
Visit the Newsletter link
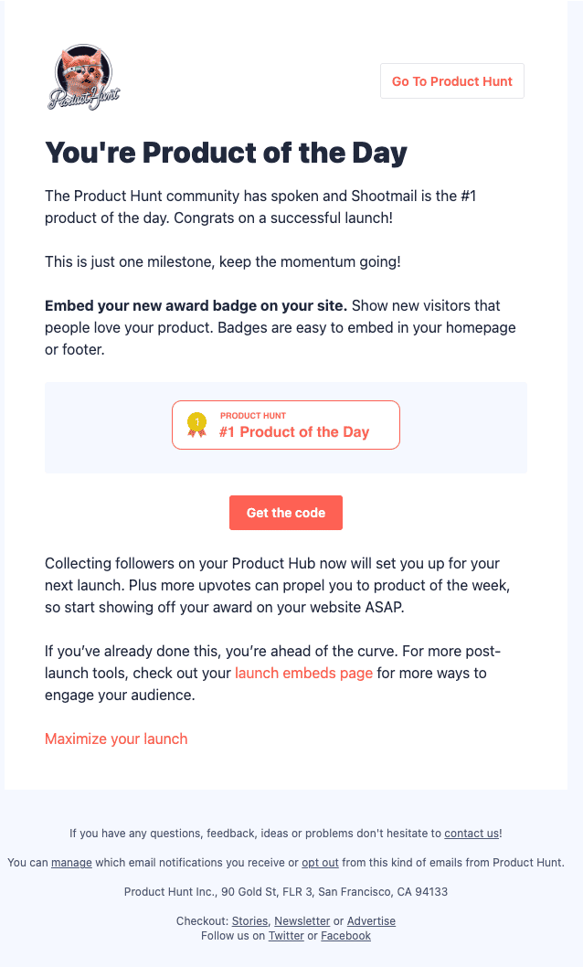(302, 920)
